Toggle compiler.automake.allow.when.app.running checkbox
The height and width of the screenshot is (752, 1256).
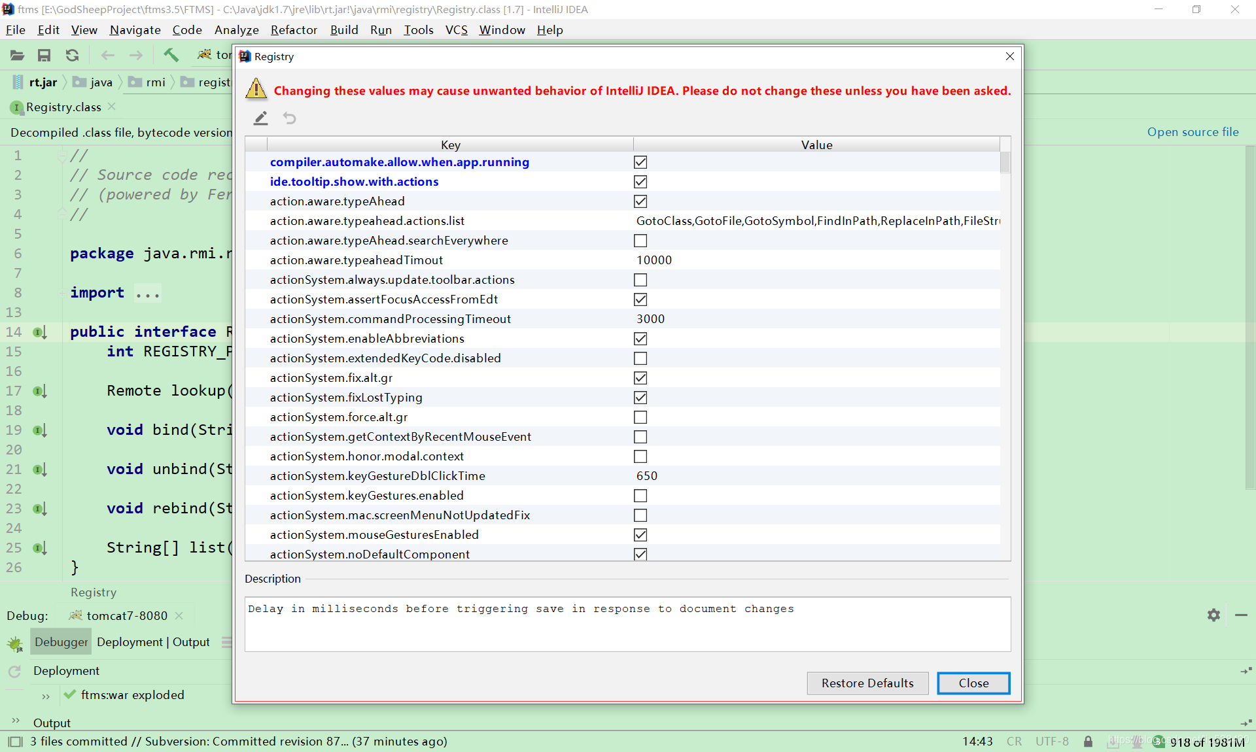click(640, 162)
